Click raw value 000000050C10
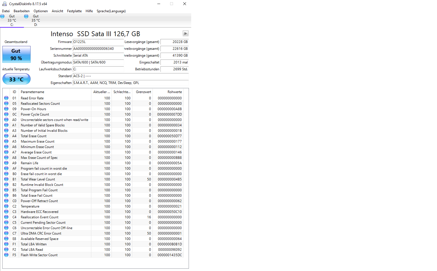The width and height of the screenshot is (437, 271). pos(170,212)
